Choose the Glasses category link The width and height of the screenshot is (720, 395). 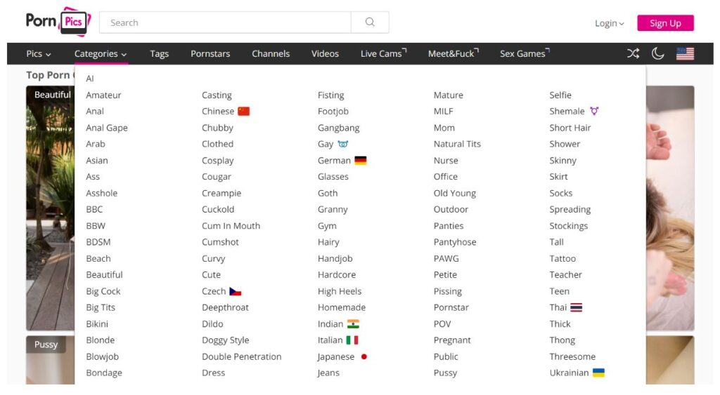[x=333, y=177]
